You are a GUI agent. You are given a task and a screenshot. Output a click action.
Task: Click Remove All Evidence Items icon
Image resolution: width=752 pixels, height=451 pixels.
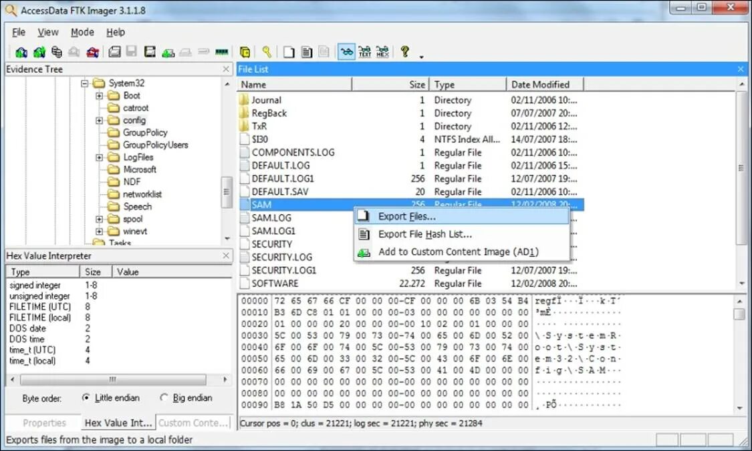(92, 52)
